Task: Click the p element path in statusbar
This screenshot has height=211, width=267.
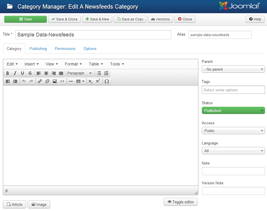Action: (7, 190)
